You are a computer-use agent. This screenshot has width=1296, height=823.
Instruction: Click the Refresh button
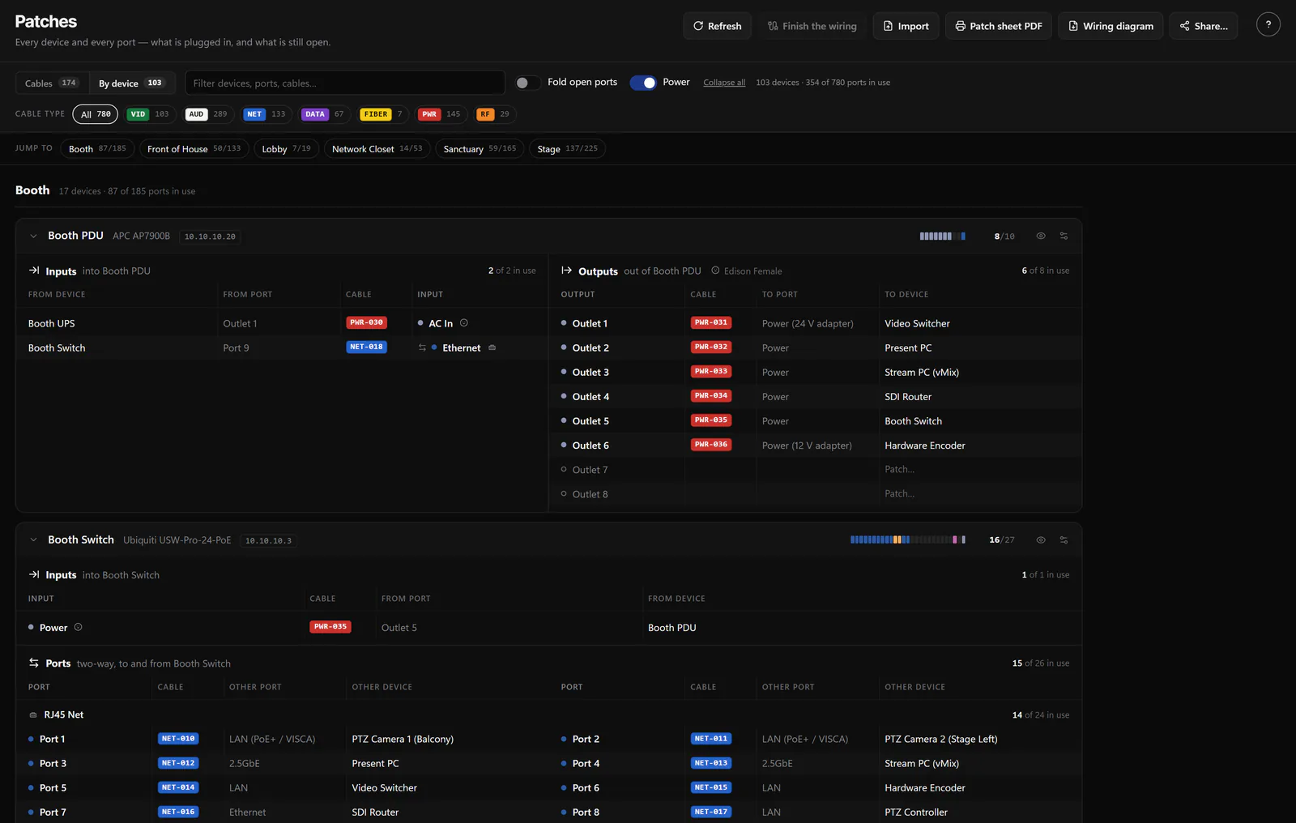(x=717, y=26)
